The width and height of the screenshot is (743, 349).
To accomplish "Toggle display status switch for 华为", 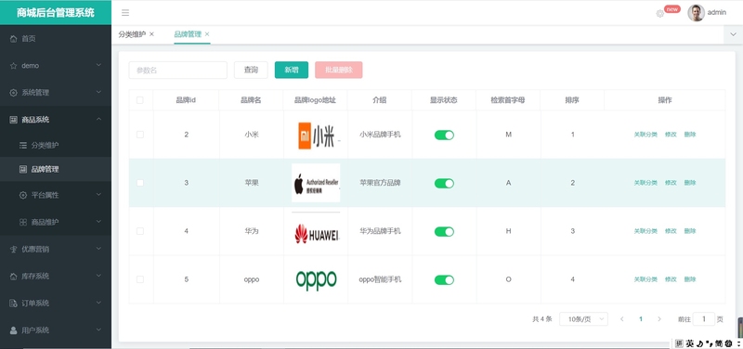I will pos(444,231).
